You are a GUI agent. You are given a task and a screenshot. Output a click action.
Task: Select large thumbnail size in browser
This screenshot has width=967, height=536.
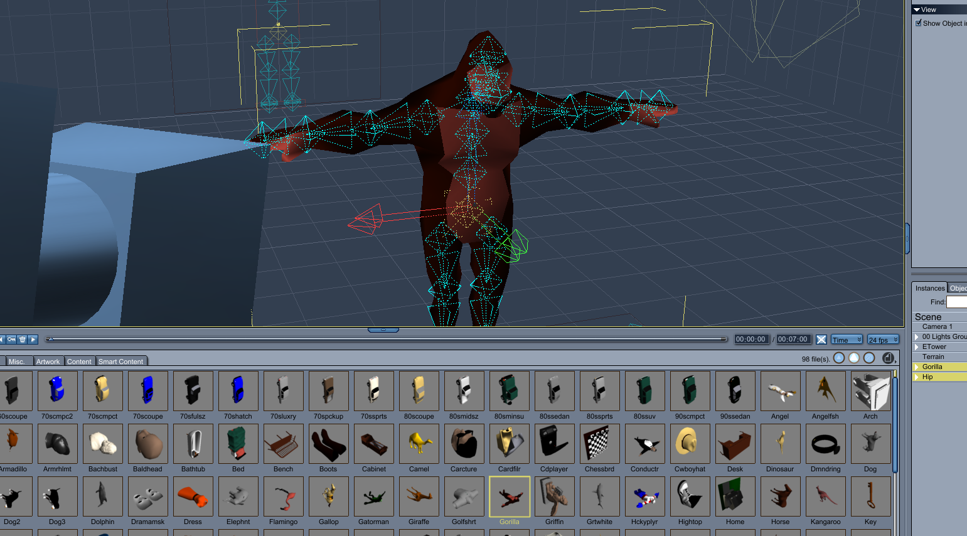[854, 358]
